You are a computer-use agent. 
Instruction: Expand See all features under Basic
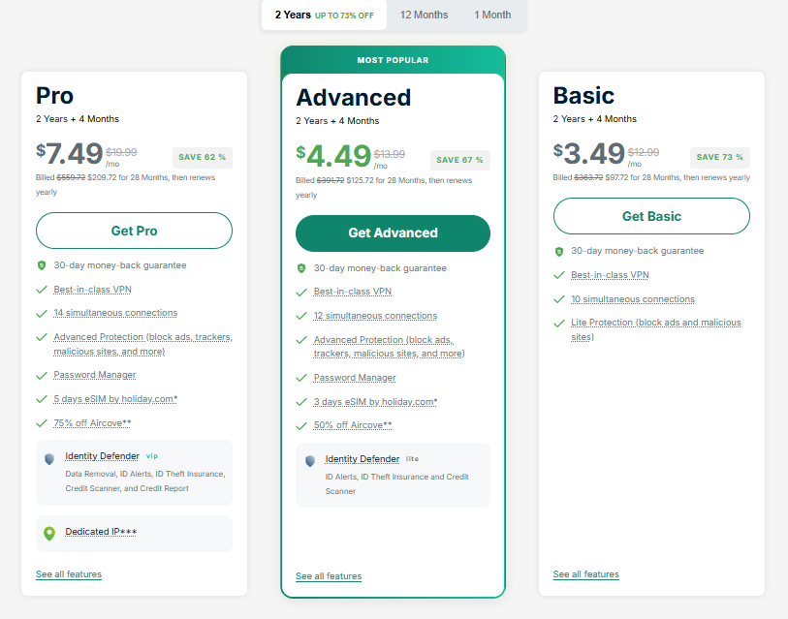tap(585, 574)
